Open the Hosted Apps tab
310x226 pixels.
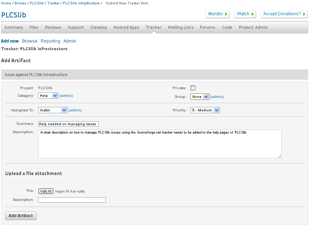tap(126, 27)
